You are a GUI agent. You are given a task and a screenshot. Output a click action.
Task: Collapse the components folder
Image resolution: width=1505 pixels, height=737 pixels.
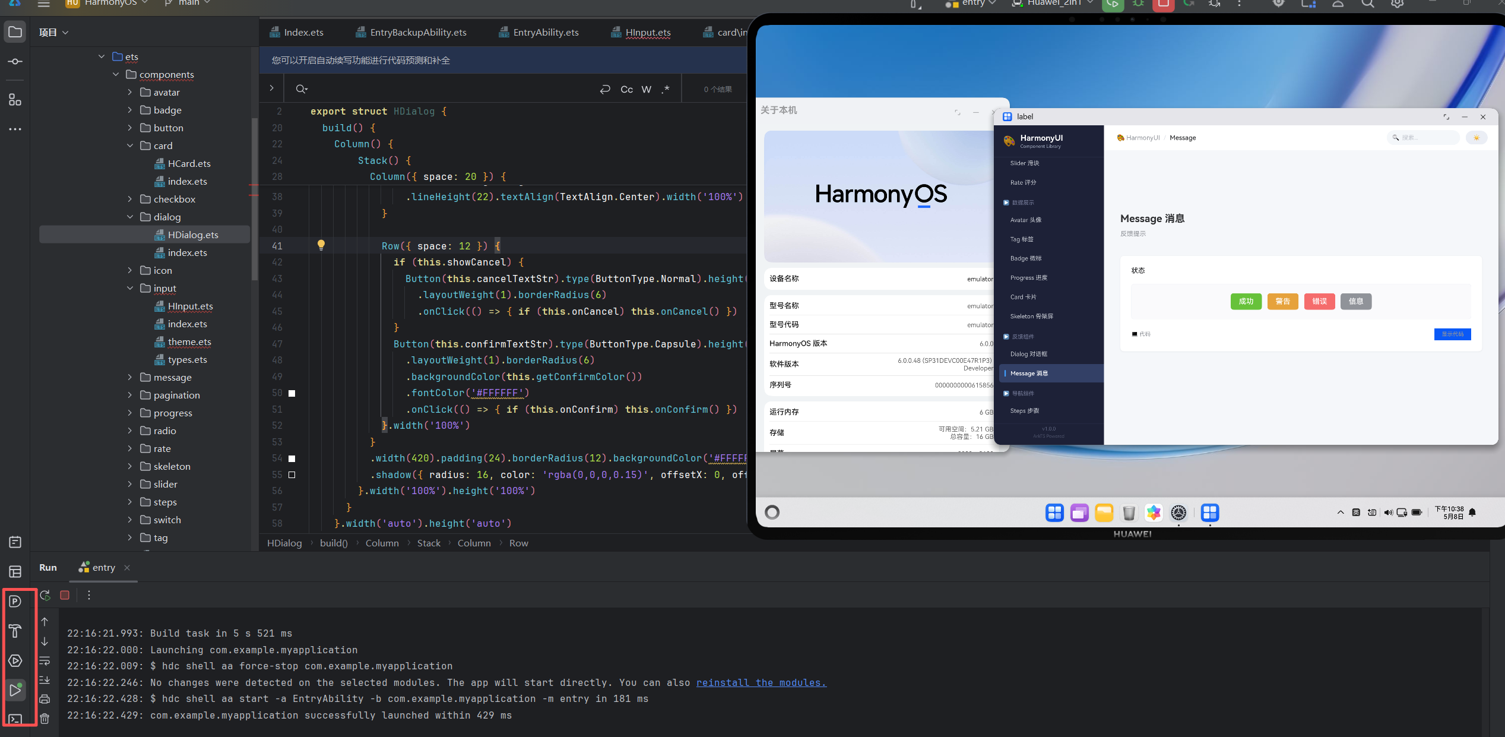pyautogui.click(x=116, y=74)
